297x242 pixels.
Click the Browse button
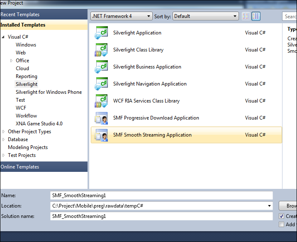(288, 206)
